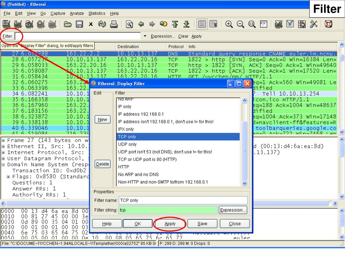Image resolution: width=345 pixels, height=258 pixels.
Task: Save capture file floppy icon
Action: coord(79,24)
